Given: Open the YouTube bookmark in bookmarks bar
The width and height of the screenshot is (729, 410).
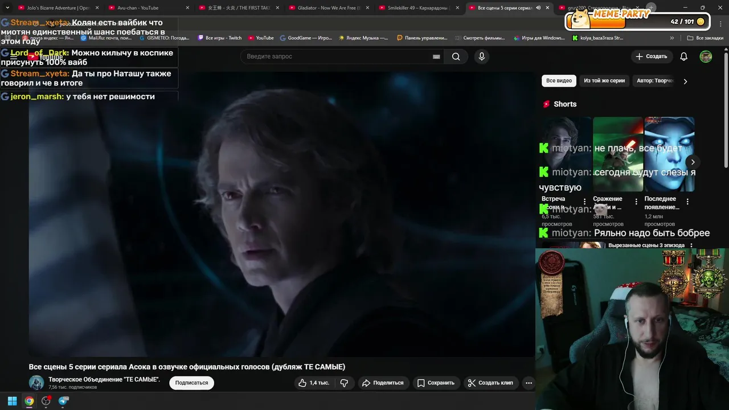Looking at the screenshot, I should [261, 38].
